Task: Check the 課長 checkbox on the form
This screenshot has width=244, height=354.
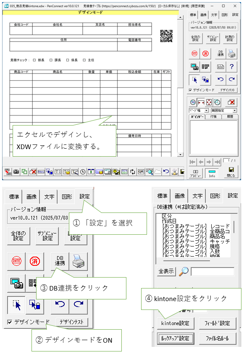Action: click(x=51, y=60)
